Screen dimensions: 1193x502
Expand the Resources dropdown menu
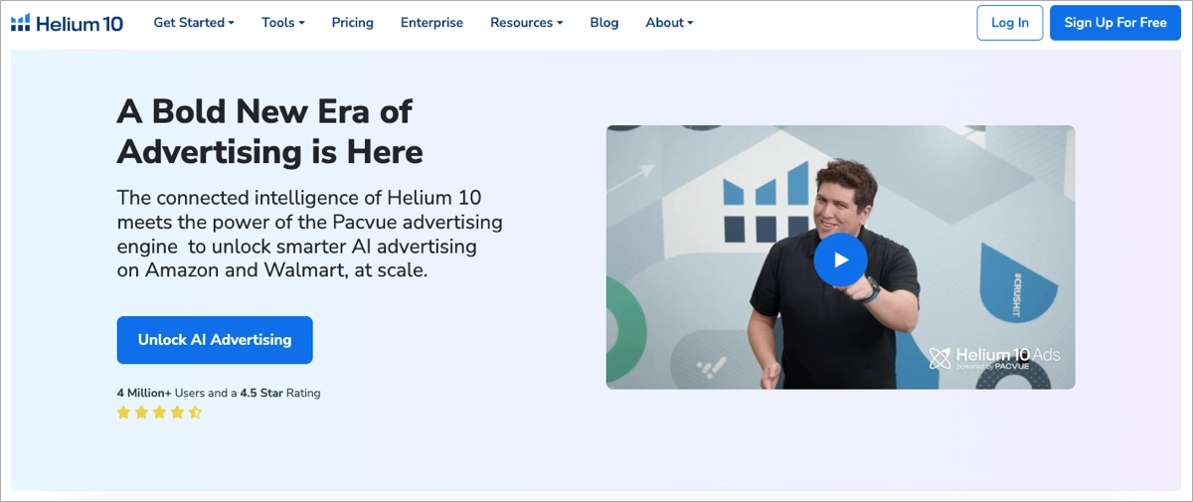tap(526, 23)
